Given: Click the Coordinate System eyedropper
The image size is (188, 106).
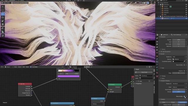Looking at the screenshot, I should [184, 62].
